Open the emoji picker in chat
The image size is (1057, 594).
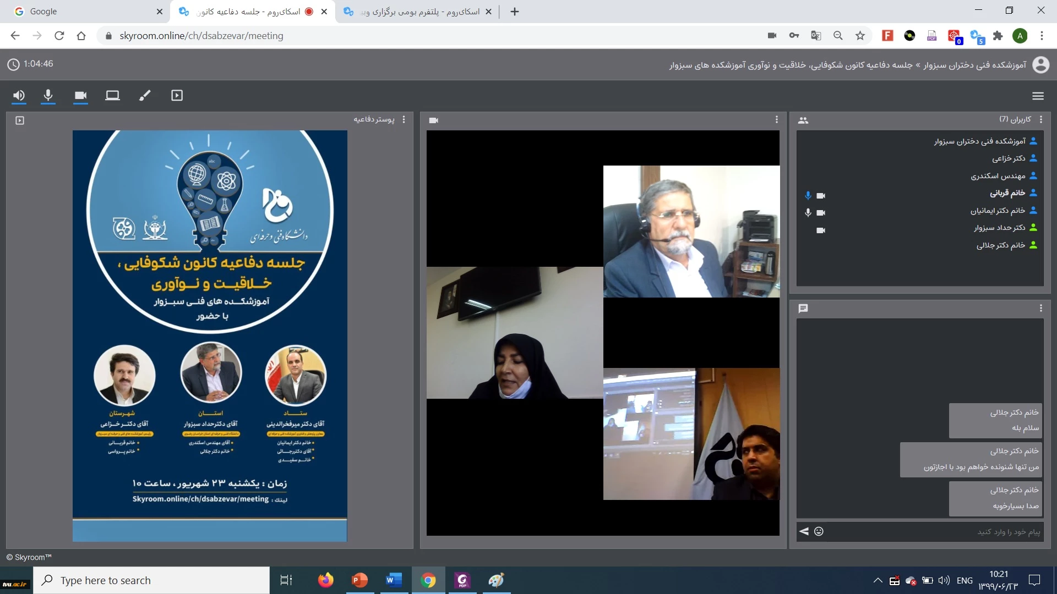point(819,531)
